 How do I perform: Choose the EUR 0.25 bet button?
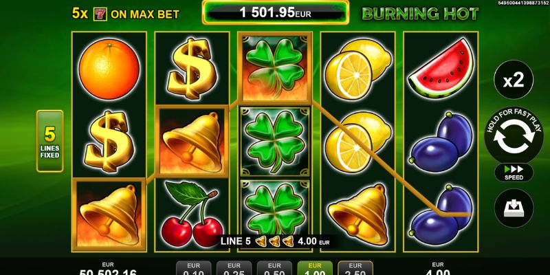(234, 269)
